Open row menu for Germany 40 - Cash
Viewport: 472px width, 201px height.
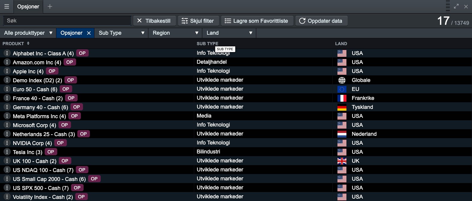7,107
